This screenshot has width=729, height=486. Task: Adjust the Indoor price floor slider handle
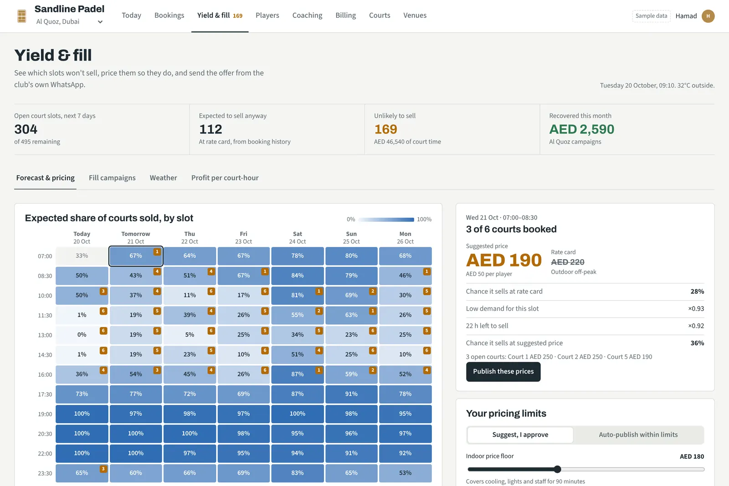[557, 469]
